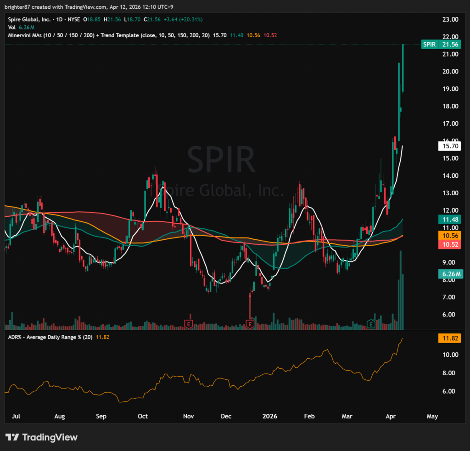Select the white 15.70 moving average label
Image resolution: width=470 pixels, height=451 pixels.
[449, 147]
